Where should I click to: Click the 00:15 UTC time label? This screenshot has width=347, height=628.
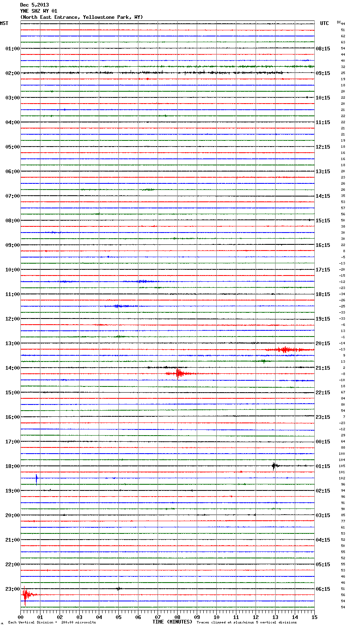tap(323, 441)
